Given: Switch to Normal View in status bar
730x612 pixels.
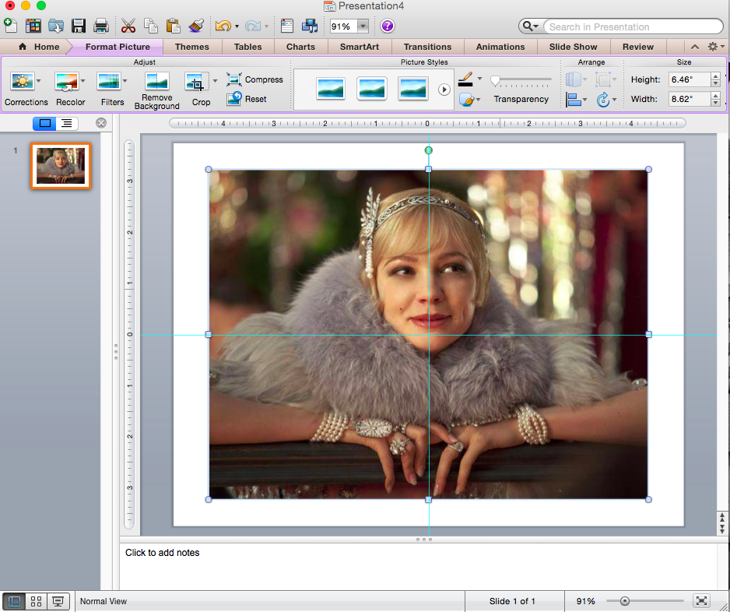Looking at the screenshot, I should [14, 601].
